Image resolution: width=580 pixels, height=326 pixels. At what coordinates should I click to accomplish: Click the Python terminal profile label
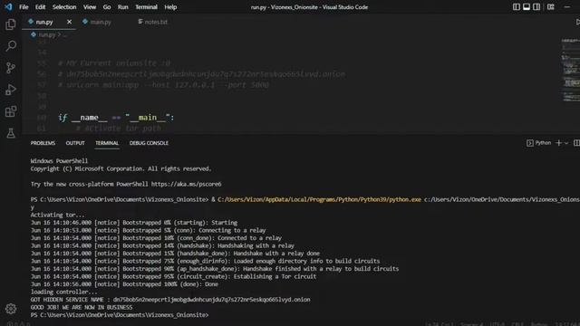pyautogui.click(x=543, y=143)
